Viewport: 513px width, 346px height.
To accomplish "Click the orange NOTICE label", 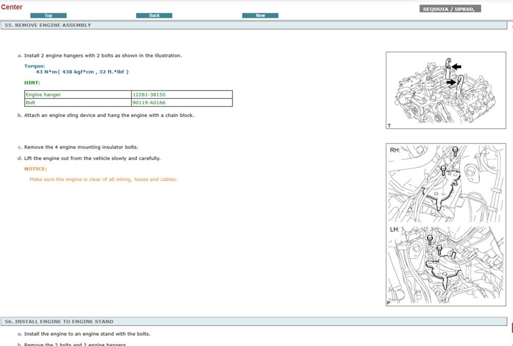I will [35, 169].
